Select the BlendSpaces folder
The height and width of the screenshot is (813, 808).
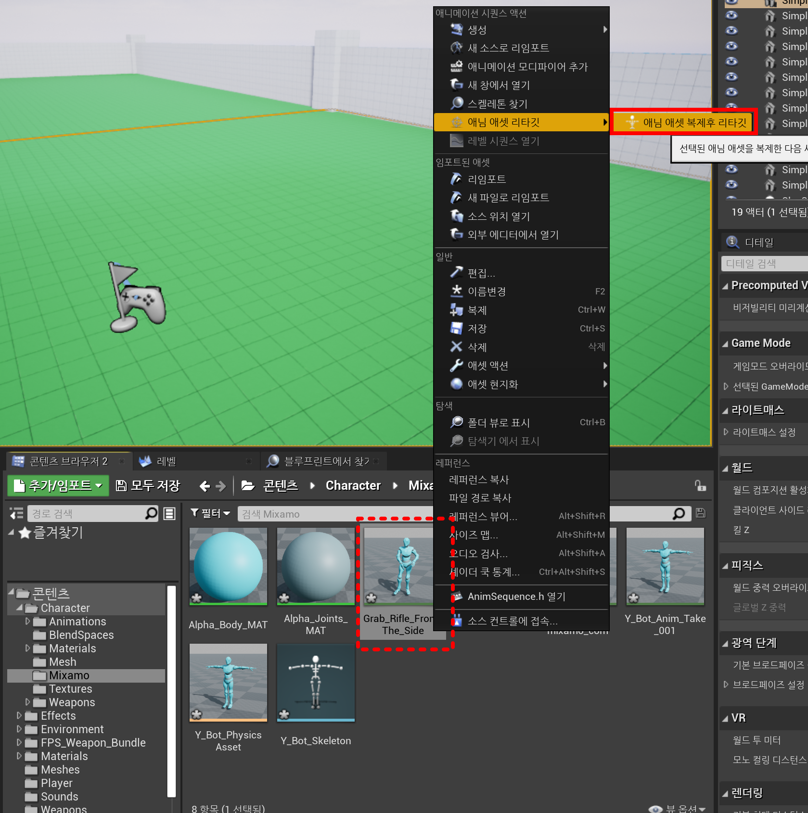[x=81, y=635]
